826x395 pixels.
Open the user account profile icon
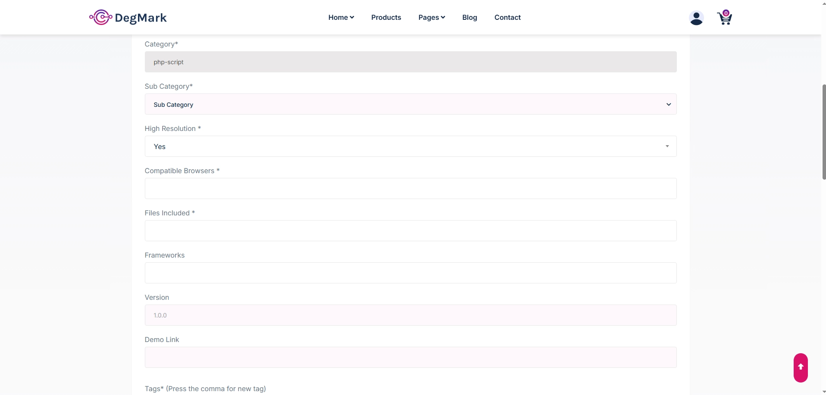point(696,18)
